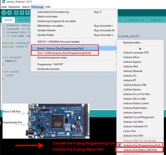Close the Werkzeuge menu in menu bar
Viewport: 166px width, 155px height.
(x=37, y=7)
